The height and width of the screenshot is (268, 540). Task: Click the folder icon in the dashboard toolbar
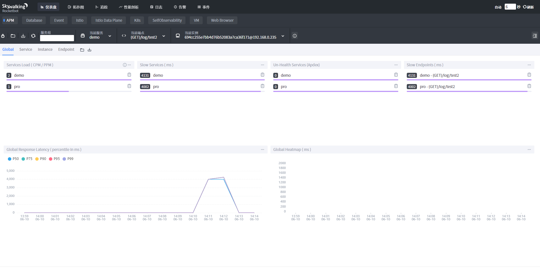13,36
